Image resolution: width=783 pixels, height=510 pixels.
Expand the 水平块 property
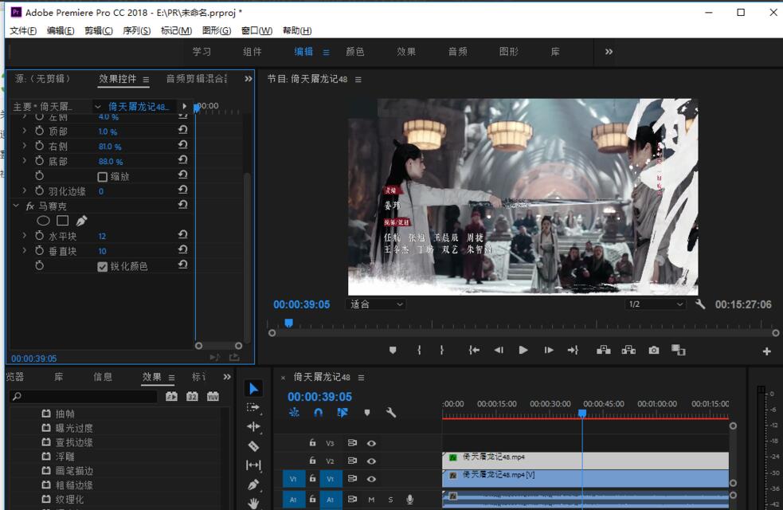pyautogui.click(x=24, y=235)
